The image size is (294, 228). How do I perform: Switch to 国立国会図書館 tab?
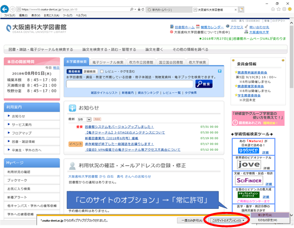[x=171, y=62]
